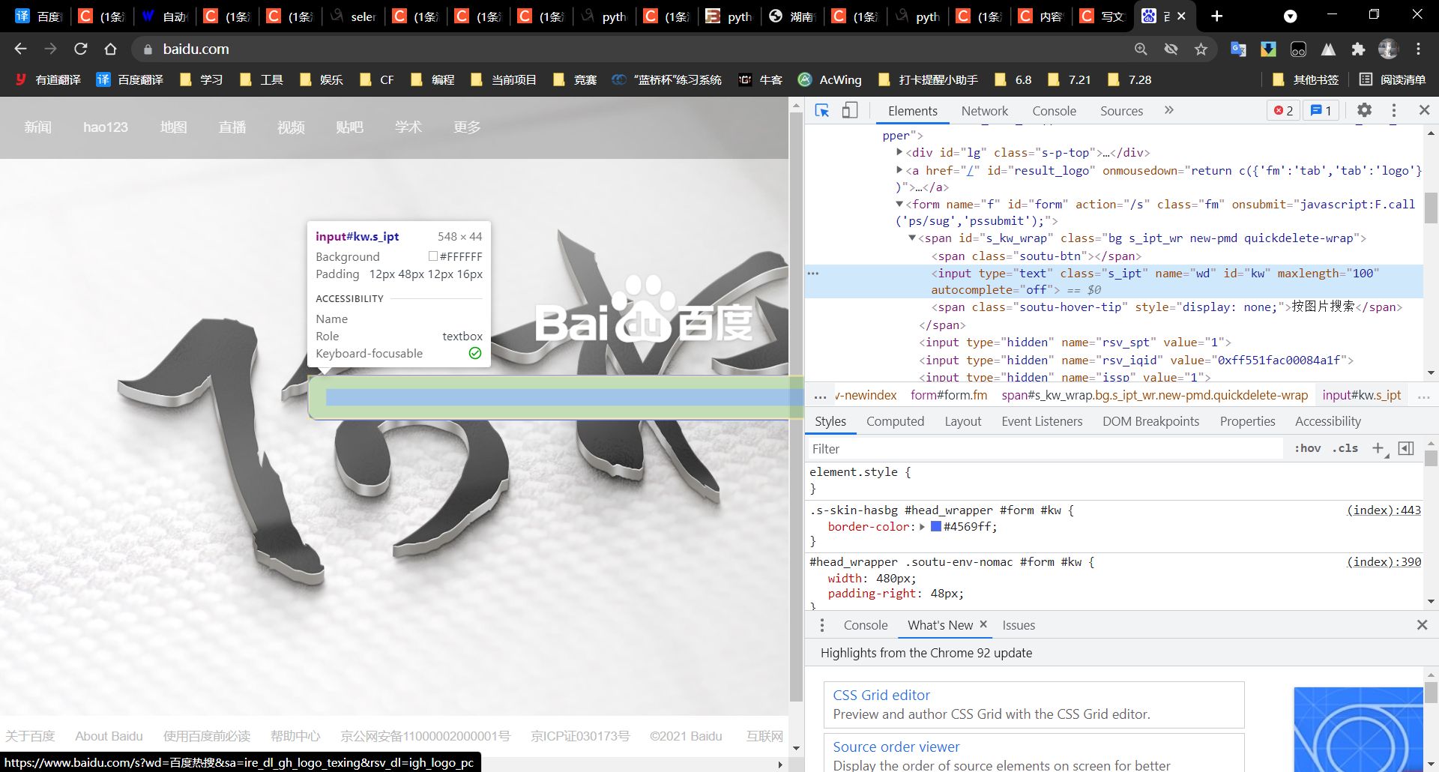Collapse the span id="s_kw_wrap" node
This screenshot has height=772, width=1439.
point(912,238)
